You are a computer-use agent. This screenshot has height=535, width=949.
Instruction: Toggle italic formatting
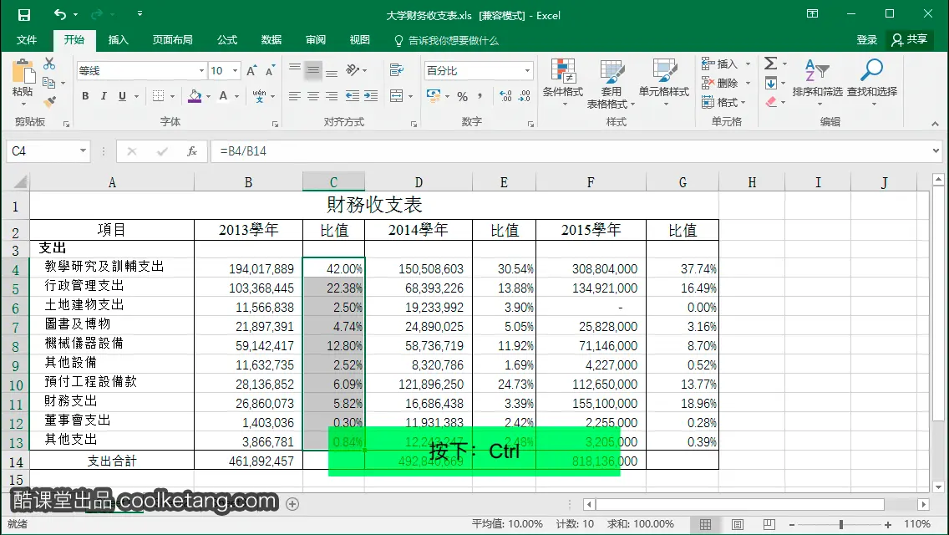point(104,96)
